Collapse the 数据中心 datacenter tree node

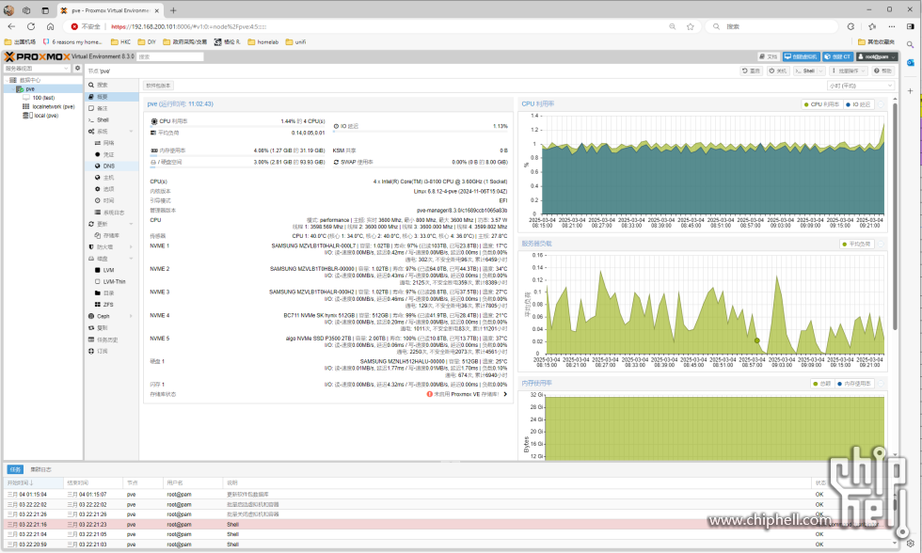point(8,80)
